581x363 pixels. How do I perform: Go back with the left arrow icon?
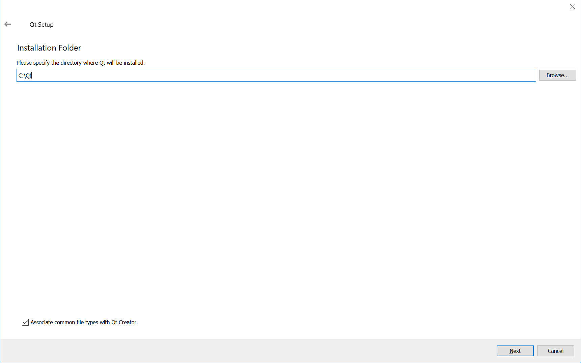(8, 24)
